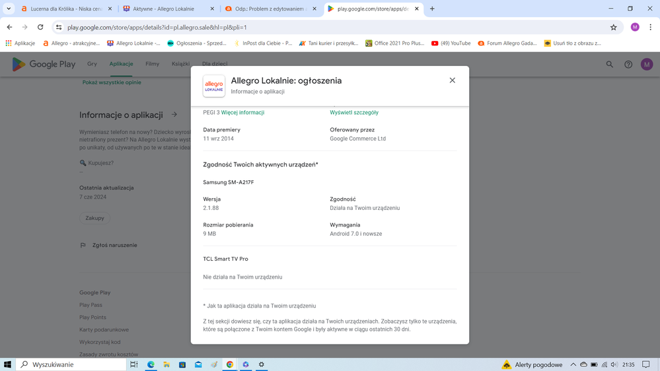Open Google Play account avatar M

click(647, 64)
